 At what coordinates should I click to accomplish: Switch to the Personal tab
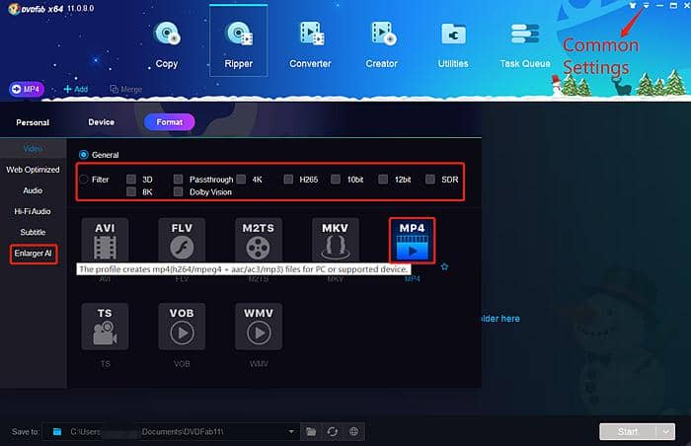[x=33, y=122]
